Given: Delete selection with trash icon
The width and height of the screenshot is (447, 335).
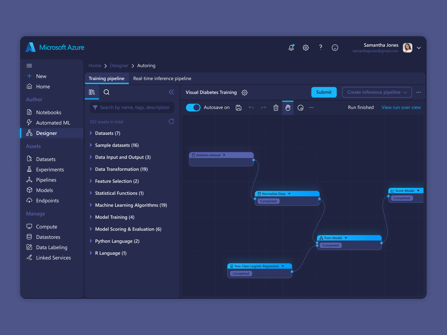Looking at the screenshot, I should point(276,108).
